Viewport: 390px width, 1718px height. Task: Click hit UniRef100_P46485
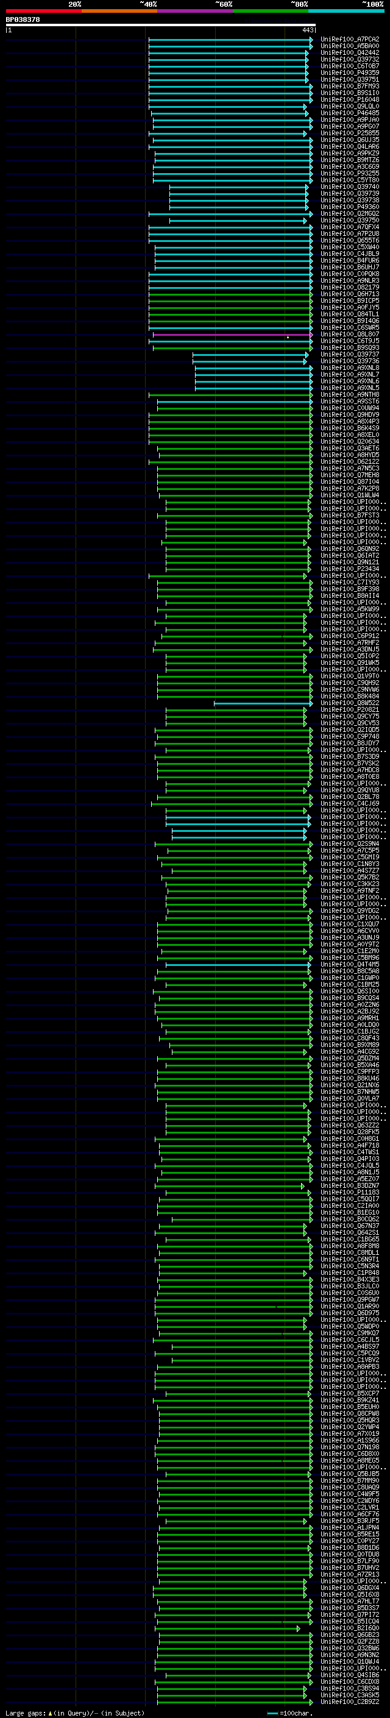(x=350, y=113)
